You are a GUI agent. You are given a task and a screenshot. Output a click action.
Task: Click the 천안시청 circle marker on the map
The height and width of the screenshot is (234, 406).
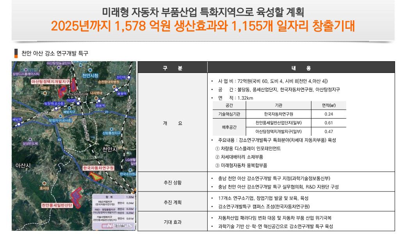90,70
